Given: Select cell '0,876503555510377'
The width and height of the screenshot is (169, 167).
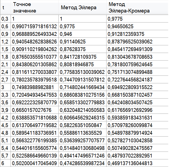Looking at the screenshot, I should click(x=35, y=57).
